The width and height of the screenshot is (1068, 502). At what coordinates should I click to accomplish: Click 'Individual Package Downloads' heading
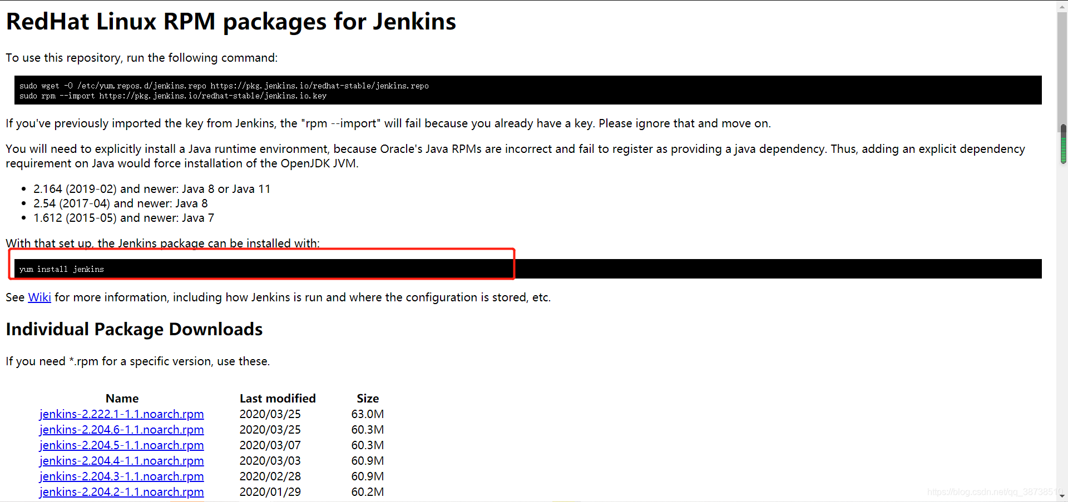coord(134,329)
